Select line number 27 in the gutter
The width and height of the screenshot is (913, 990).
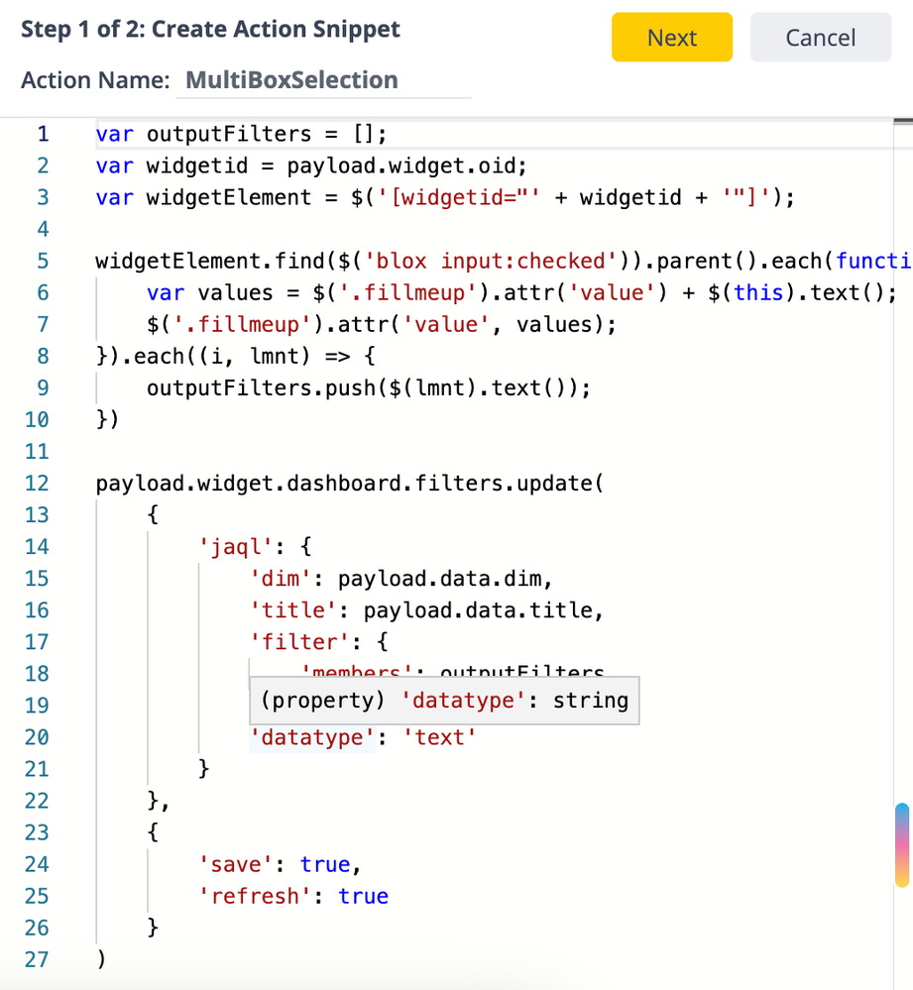tap(37, 958)
